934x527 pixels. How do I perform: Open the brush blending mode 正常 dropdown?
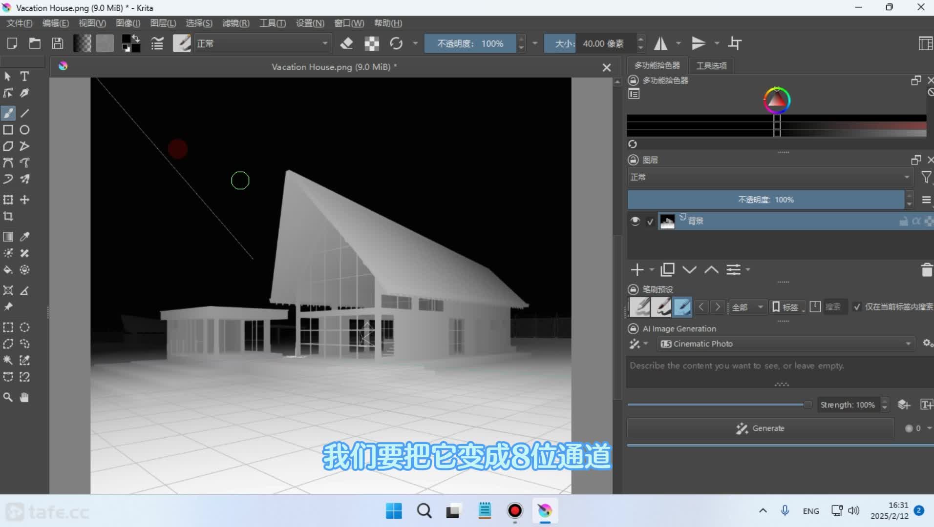click(262, 43)
